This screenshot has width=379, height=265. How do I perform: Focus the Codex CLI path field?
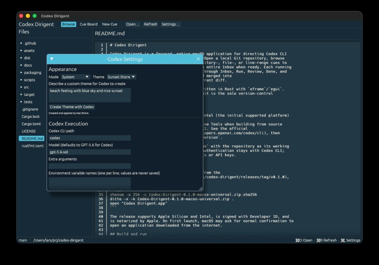[x=90, y=138]
